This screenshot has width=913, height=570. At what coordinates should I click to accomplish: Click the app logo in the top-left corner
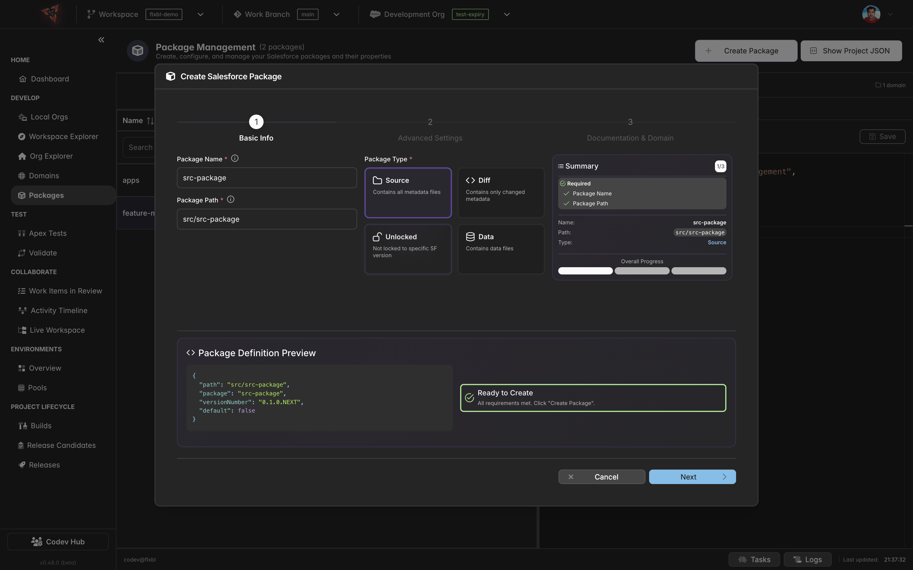click(51, 14)
